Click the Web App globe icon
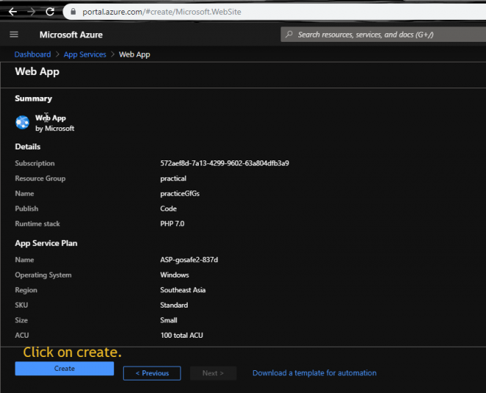486x393 pixels. [22, 122]
